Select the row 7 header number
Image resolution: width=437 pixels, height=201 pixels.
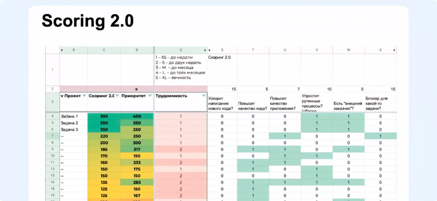point(52,136)
